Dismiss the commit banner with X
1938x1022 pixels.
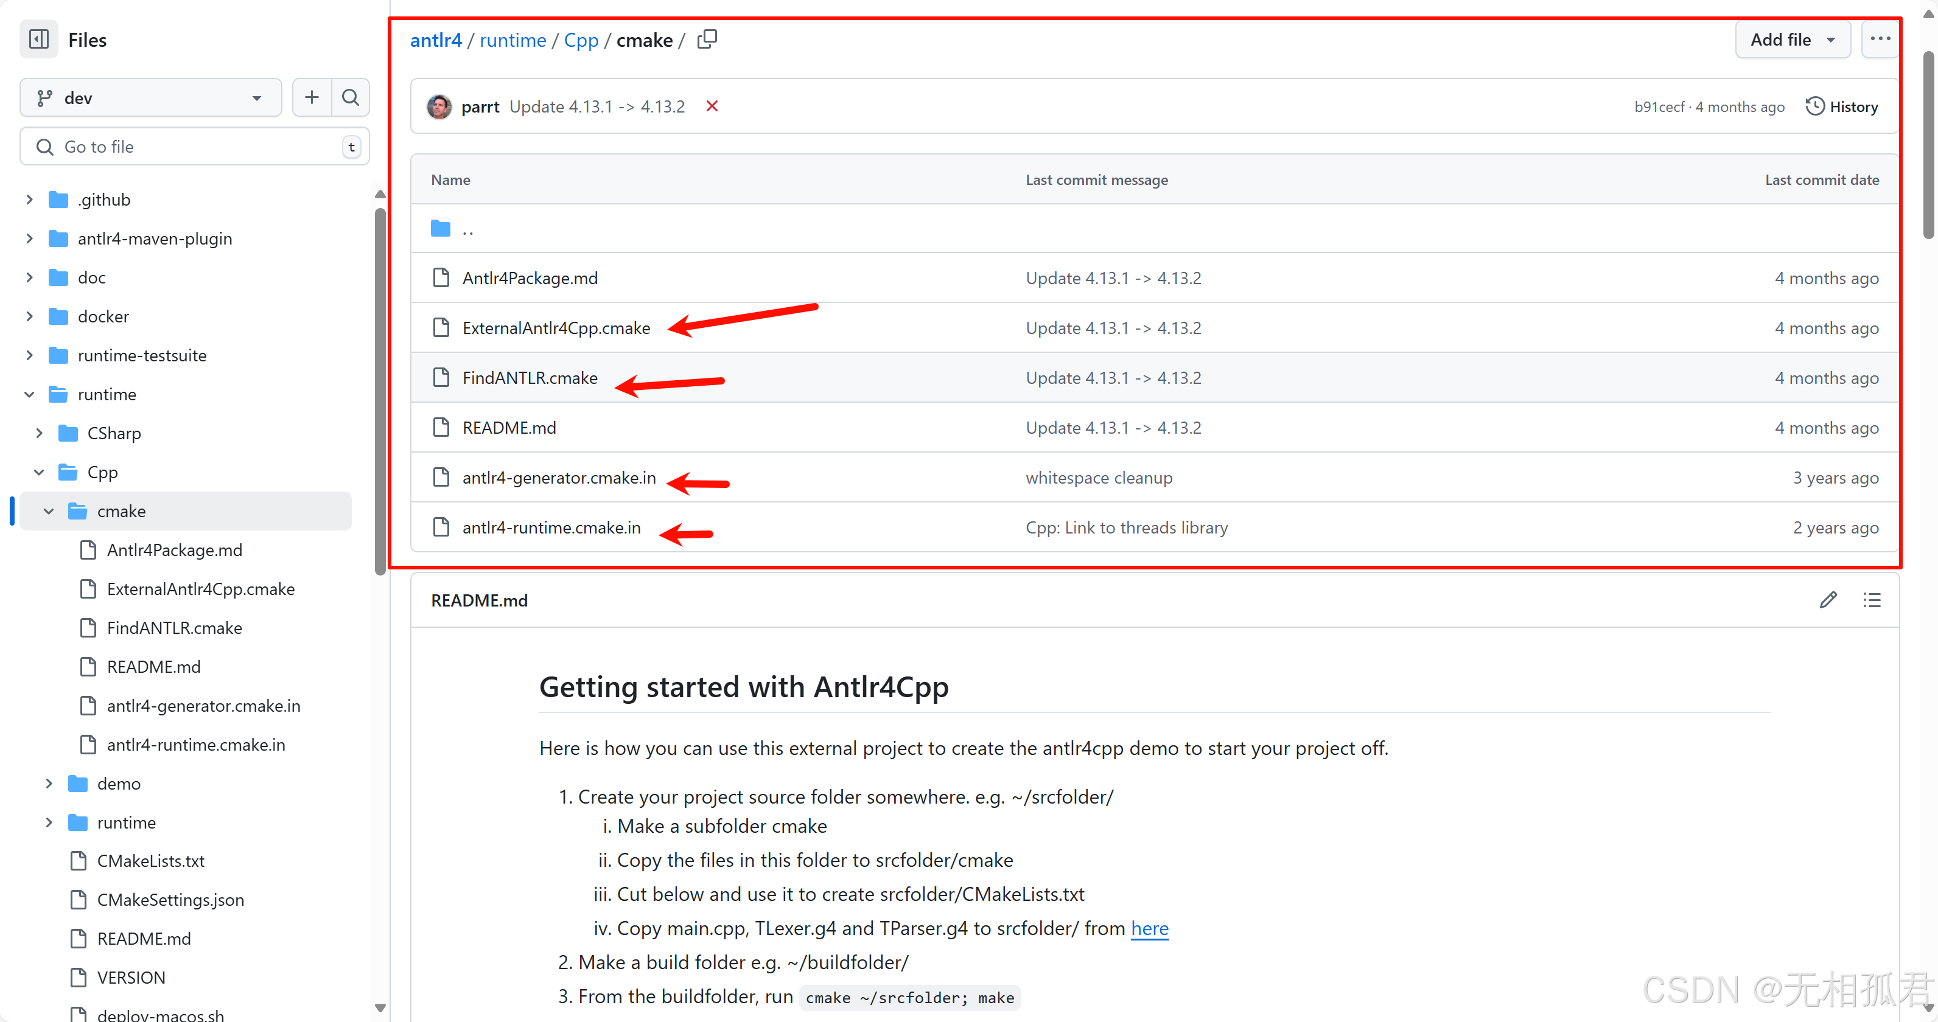click(711, 106)
